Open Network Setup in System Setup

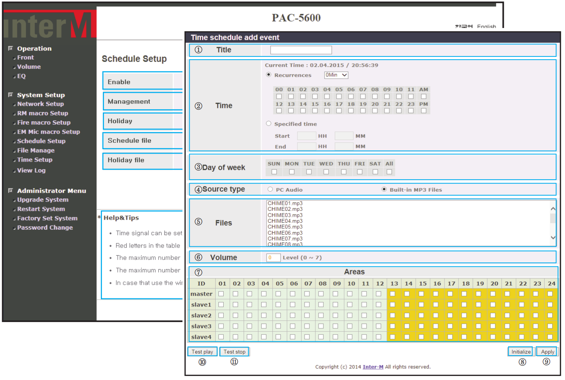(x=40, y=104)
